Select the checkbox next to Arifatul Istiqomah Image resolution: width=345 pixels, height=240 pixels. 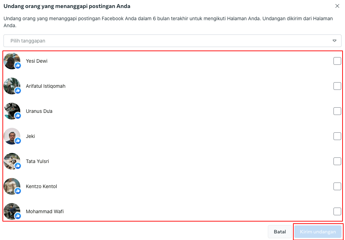(337, 86)
